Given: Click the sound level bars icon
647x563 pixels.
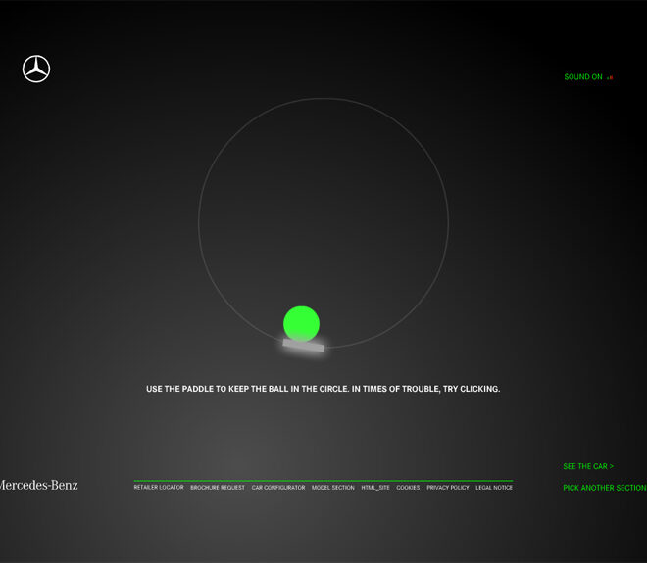Looking at the screenshot, I should click(610, 77).
